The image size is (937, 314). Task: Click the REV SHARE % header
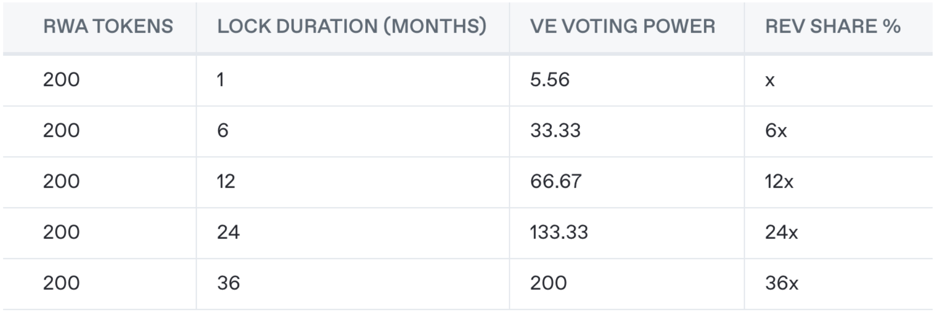point(832,27)
